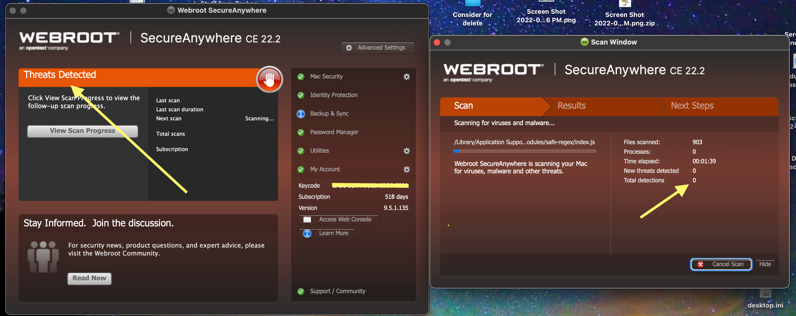Image resolution: width=796 pixels, height=316 pixels.
Task: Click the Access Web Console envelope icon
Action: [307, 220]
